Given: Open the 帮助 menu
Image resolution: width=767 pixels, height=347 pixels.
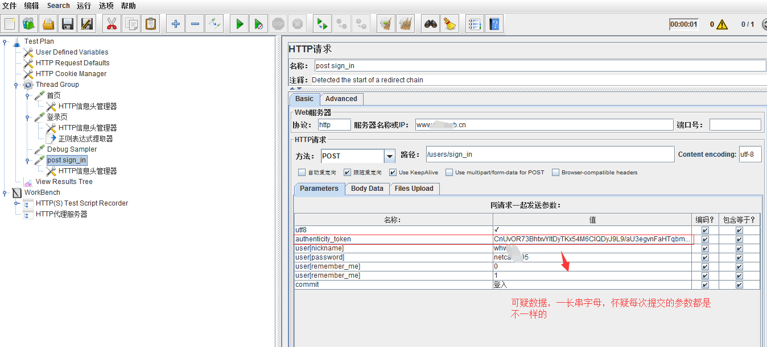Looking at the screenshot, I should point(128,6).
